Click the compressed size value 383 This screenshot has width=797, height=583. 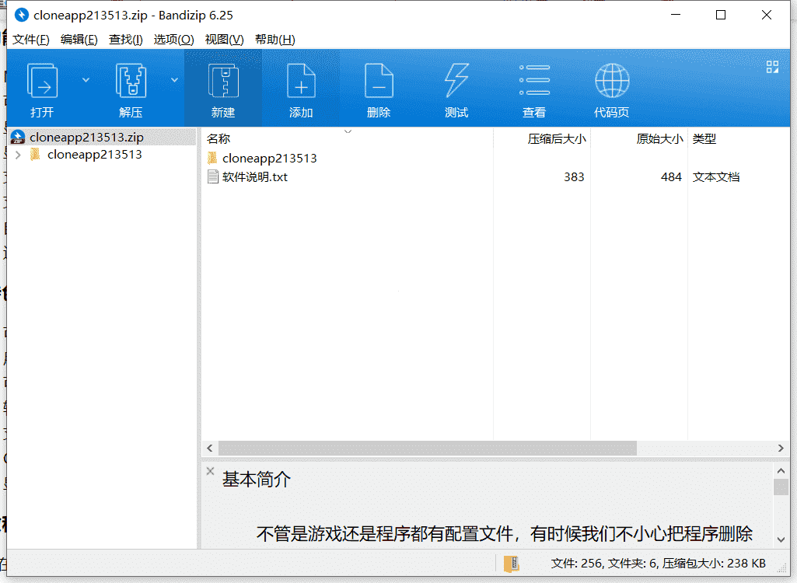pyautogui.click(x=574, y=177)
